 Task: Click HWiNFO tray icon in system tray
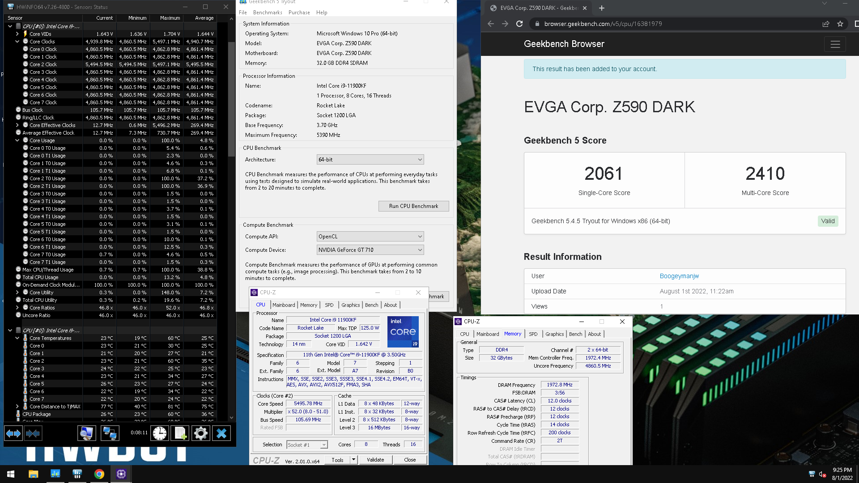[812, 475]
